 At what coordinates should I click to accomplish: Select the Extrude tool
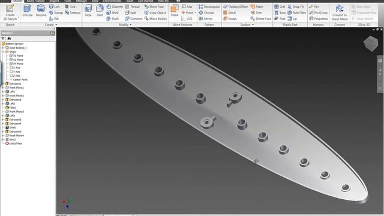point(28,11)
